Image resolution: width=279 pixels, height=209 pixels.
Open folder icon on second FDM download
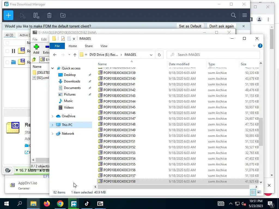pyautogui.click(x=13, y=62)
